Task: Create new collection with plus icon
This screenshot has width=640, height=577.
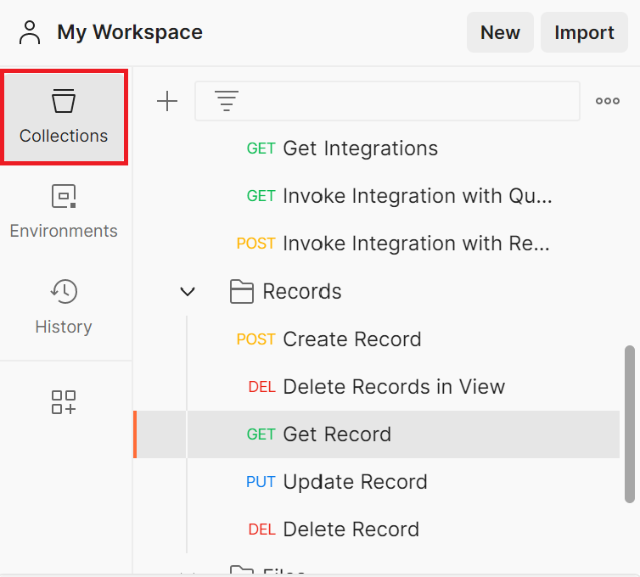Action: coord(167,101)
